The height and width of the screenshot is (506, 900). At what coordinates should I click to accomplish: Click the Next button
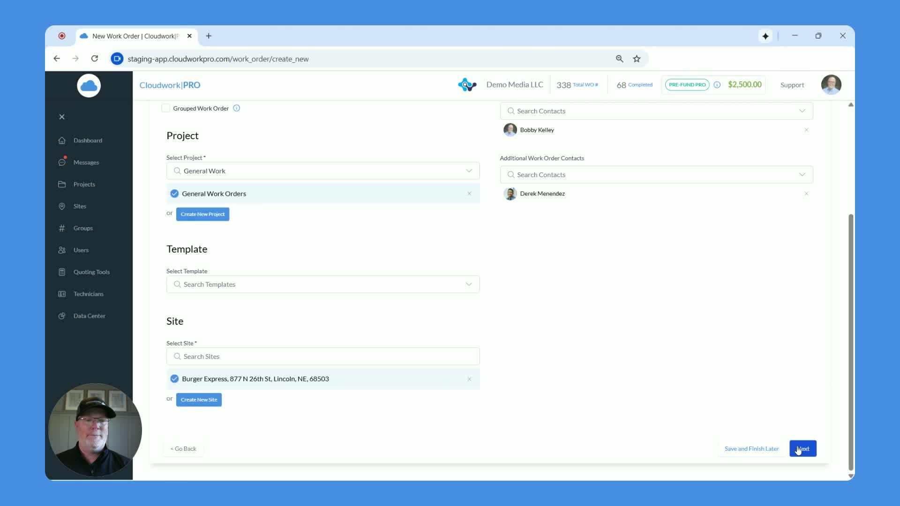[x=802, y=448]
